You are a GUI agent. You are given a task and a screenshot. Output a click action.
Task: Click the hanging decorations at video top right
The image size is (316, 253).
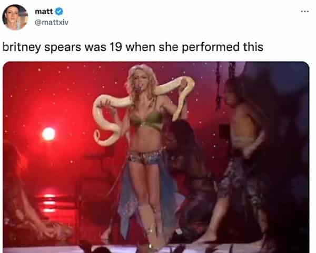pyautogui.click(x=225, y=85)
